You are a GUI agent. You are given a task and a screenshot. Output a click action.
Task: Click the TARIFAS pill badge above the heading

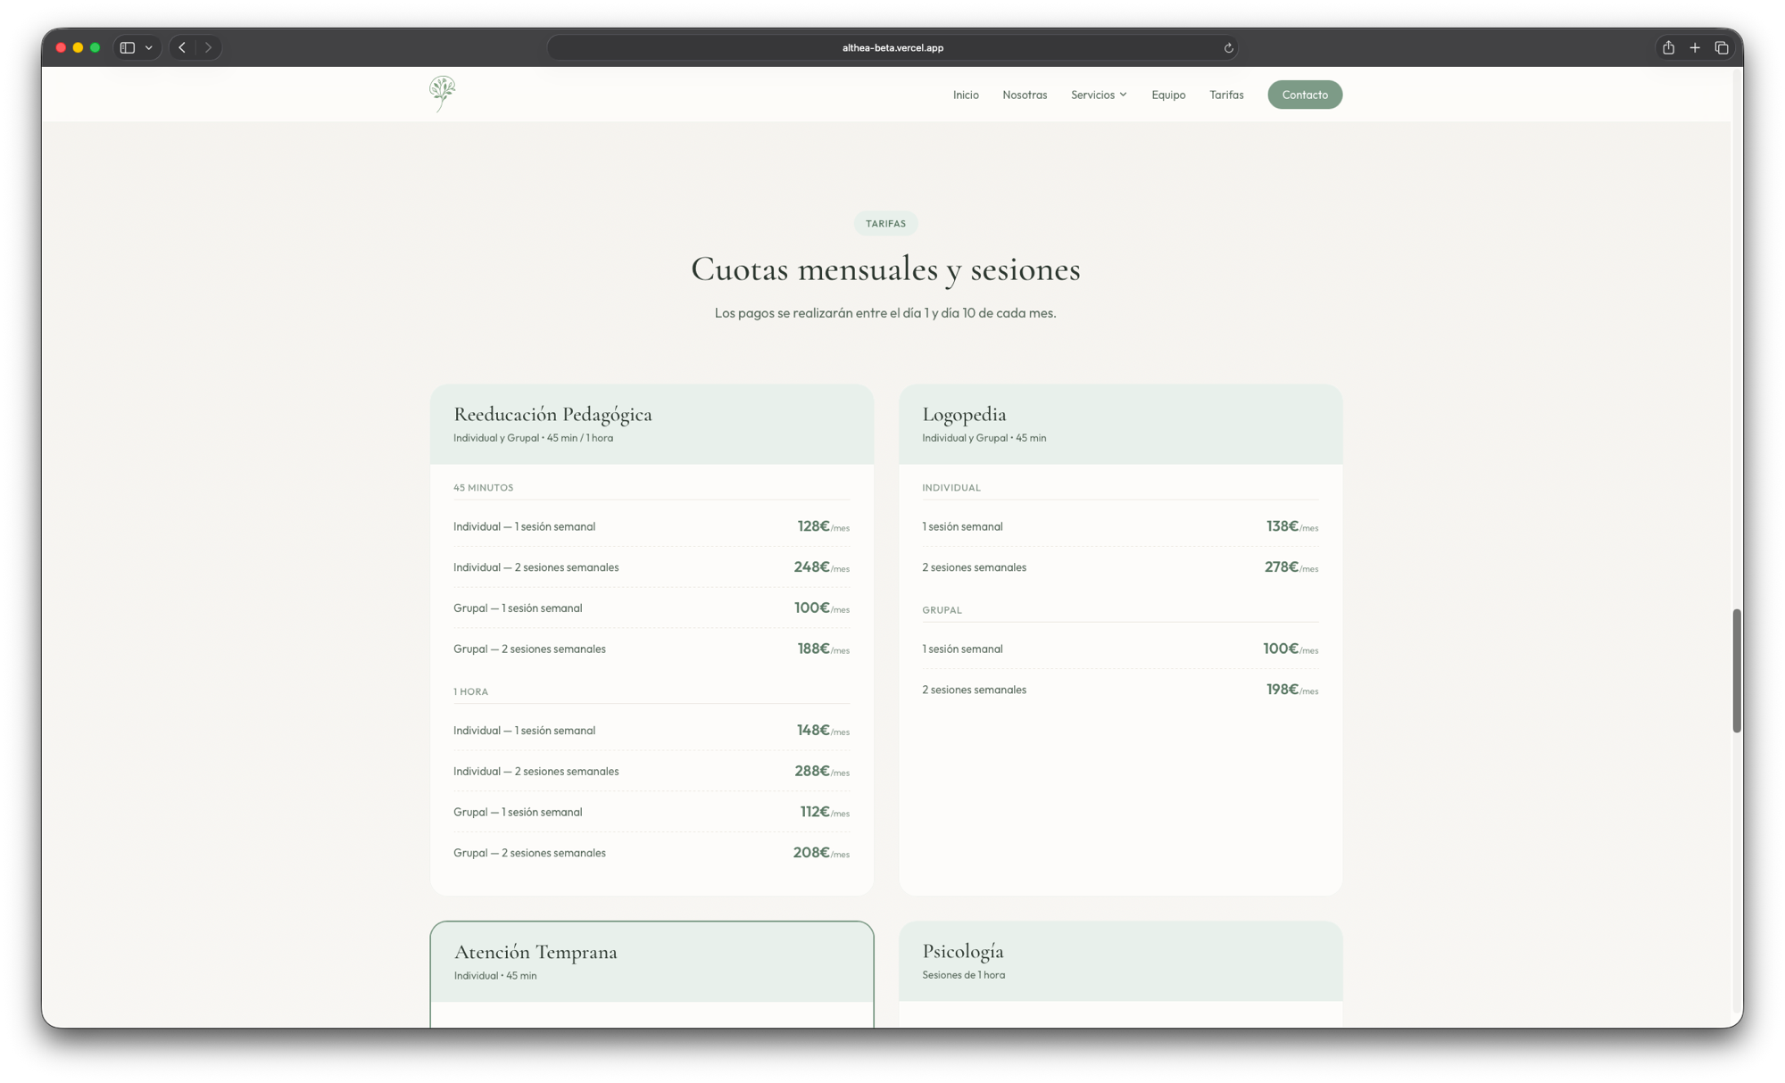pyautogui.click(x=885, y=223)
